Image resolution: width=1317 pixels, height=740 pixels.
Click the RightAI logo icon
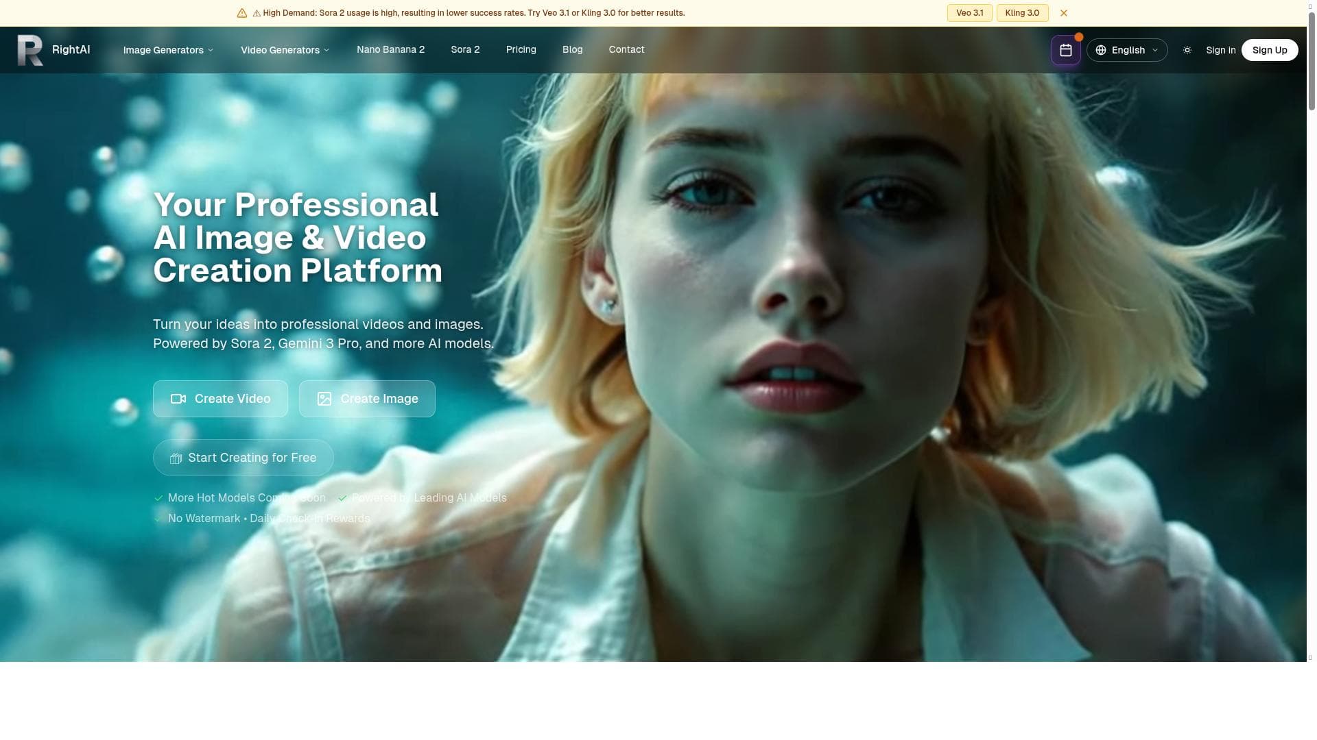(x=30, y=50)
